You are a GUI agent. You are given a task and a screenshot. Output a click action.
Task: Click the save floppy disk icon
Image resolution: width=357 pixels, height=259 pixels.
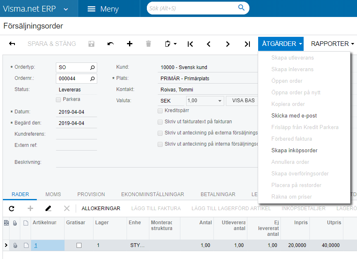pyautogui.click(x=91, y=44)
